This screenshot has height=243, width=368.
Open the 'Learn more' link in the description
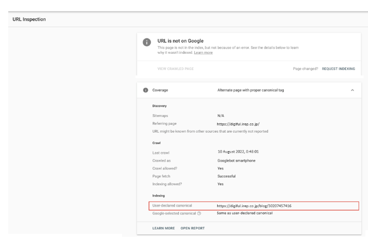[204, 52]
